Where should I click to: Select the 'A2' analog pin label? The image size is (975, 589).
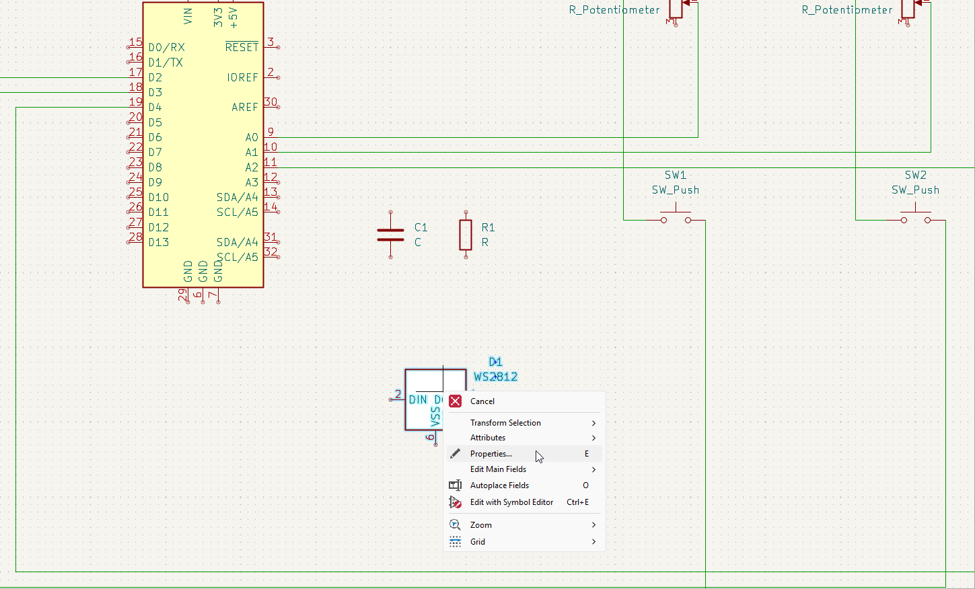click(252, 167)
